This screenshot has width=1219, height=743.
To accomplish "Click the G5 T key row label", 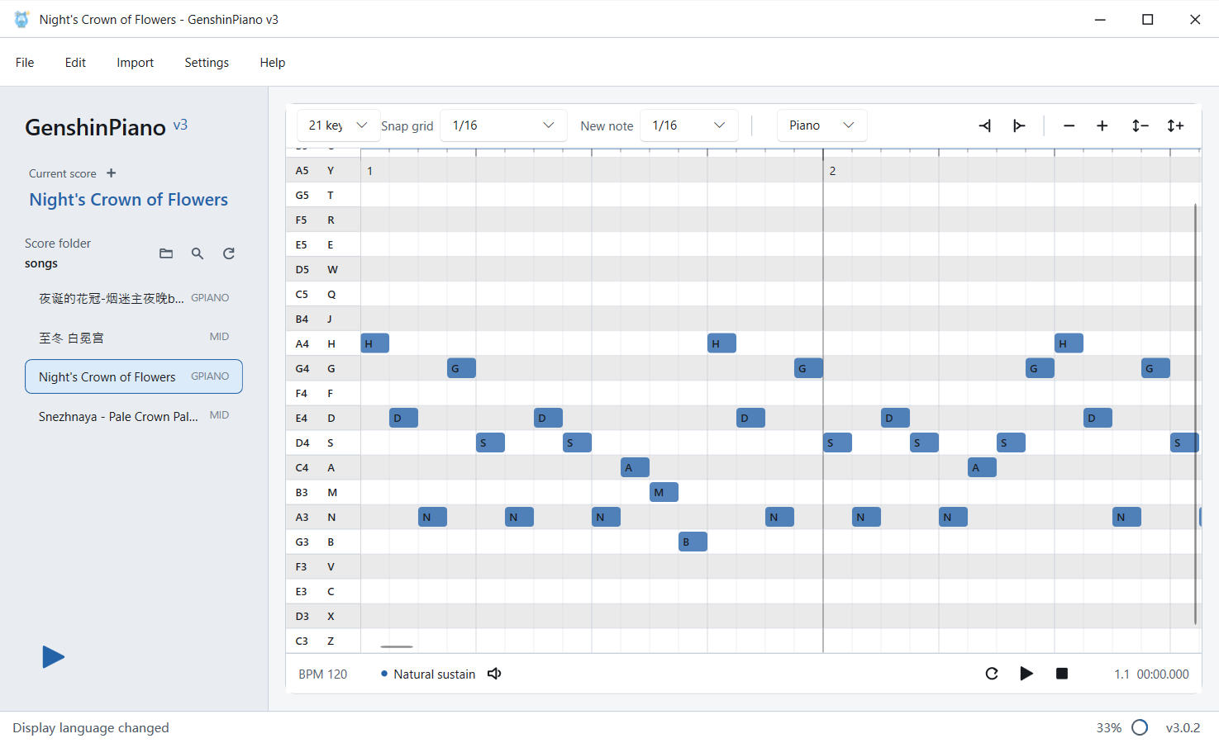I will click(323, 195).
